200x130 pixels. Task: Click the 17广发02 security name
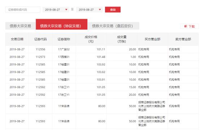pyautogui.click(x=64, y=49)
